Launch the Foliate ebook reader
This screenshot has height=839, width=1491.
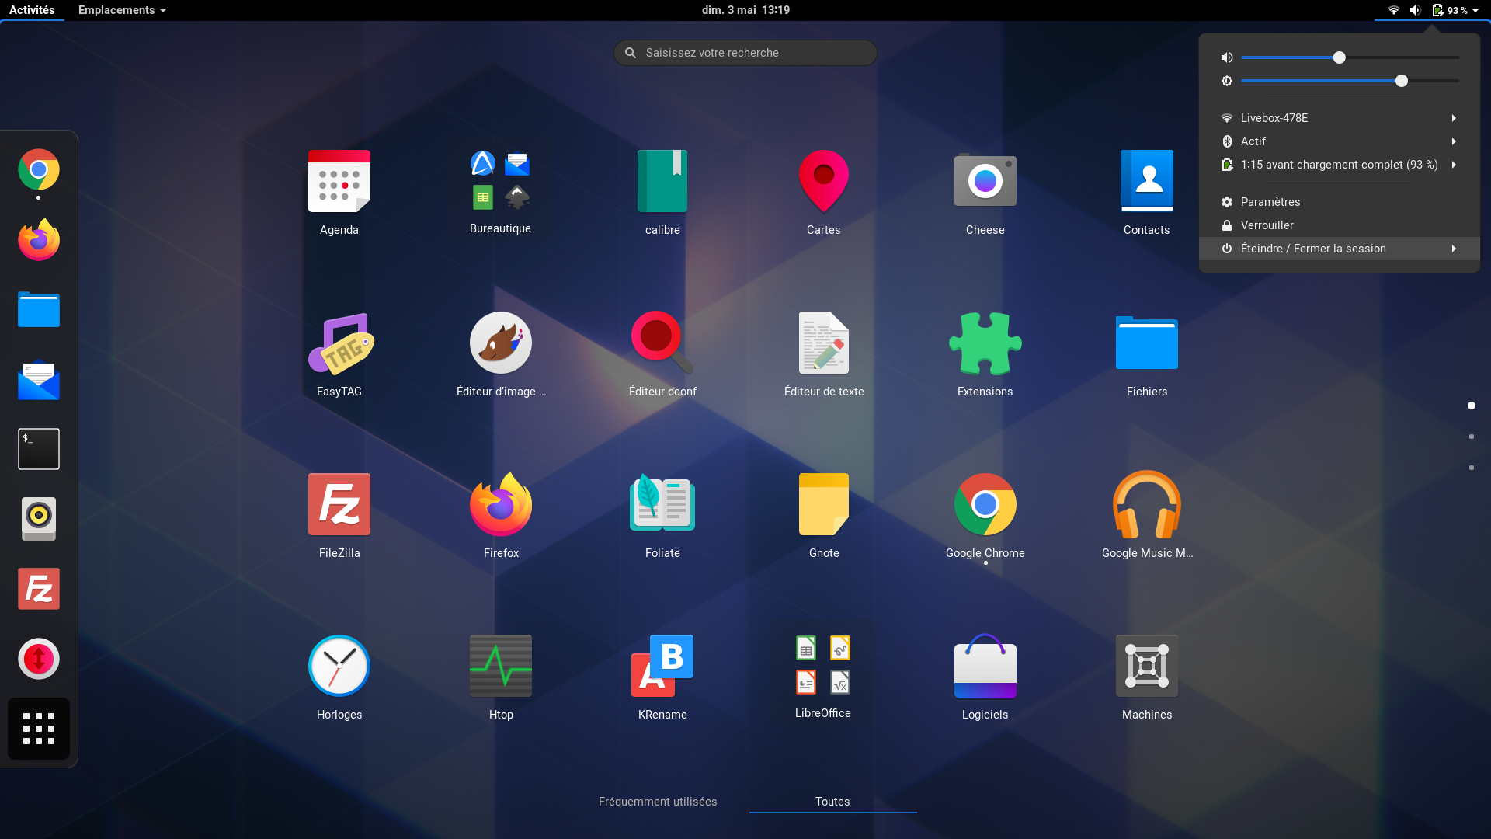coord(662,505)
